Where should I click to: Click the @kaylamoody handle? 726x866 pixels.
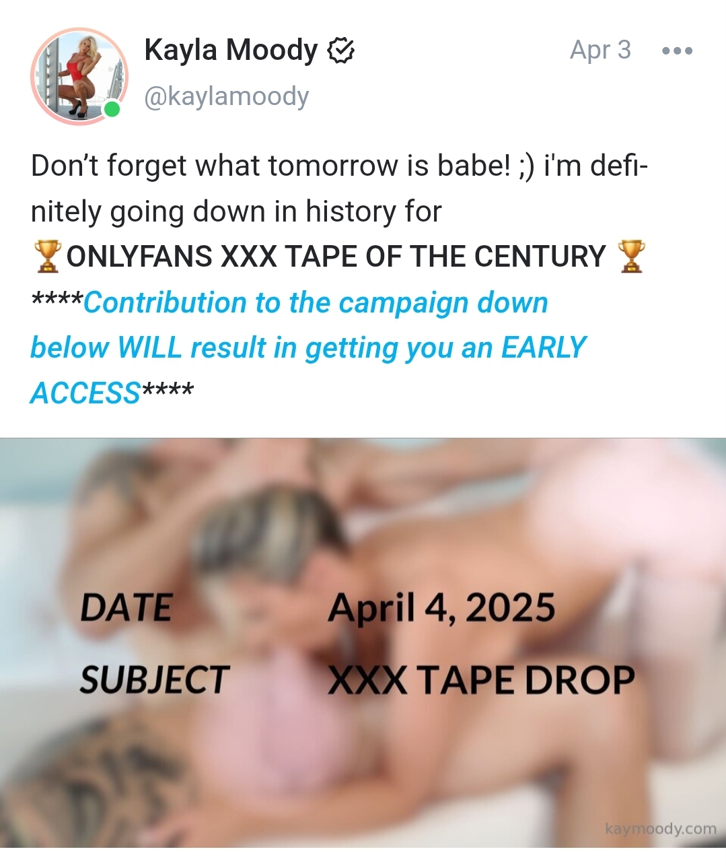pos(226,96)
